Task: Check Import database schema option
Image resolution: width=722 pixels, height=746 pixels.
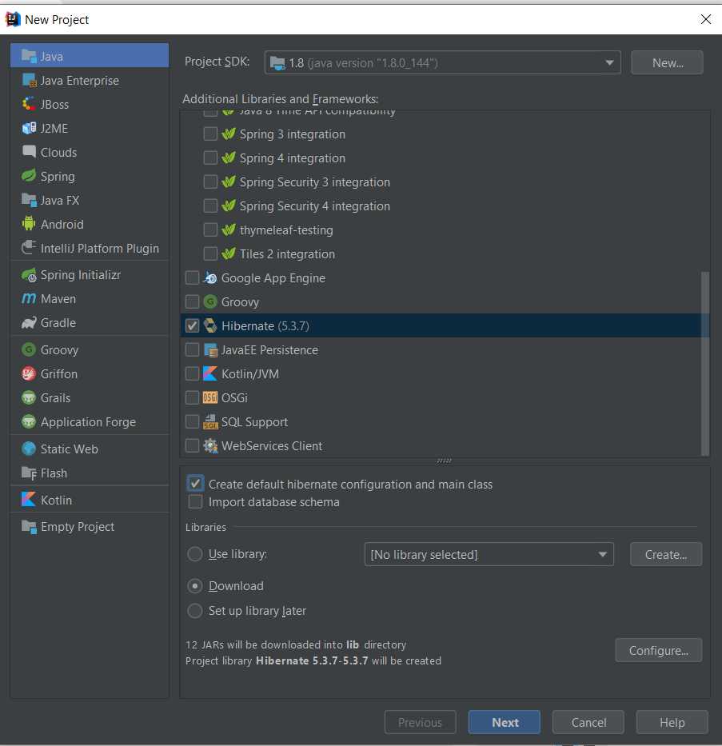Action: click(195, 502)
